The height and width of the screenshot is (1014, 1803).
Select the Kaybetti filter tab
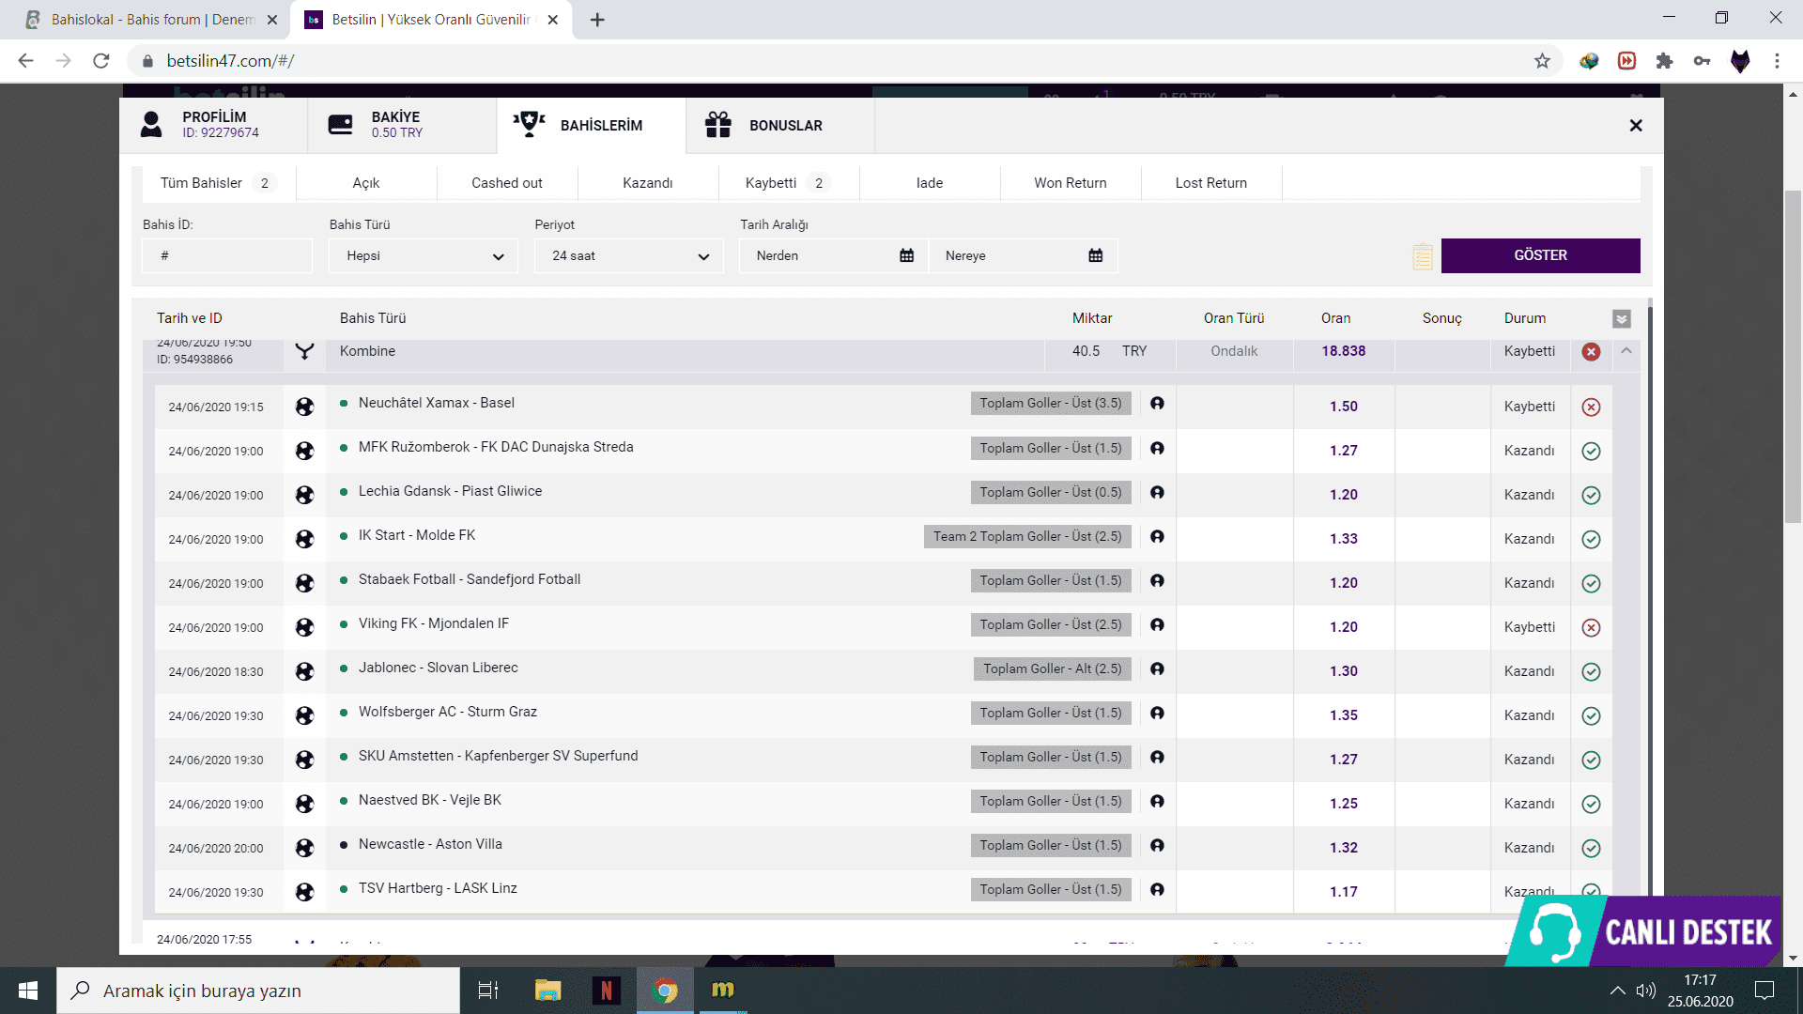(x=789, y=183)
